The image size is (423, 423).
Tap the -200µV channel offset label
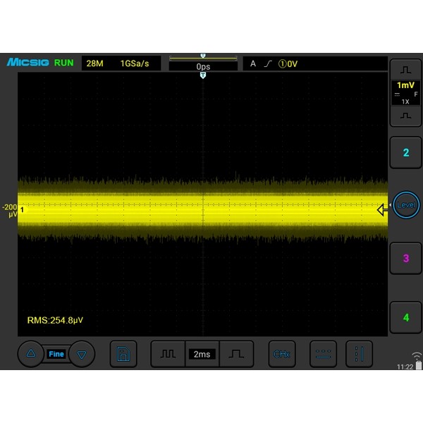pyautogui.click(x=10, y=210)
